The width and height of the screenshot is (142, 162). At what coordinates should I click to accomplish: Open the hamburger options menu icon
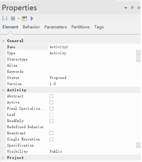(x=13, y=18)
